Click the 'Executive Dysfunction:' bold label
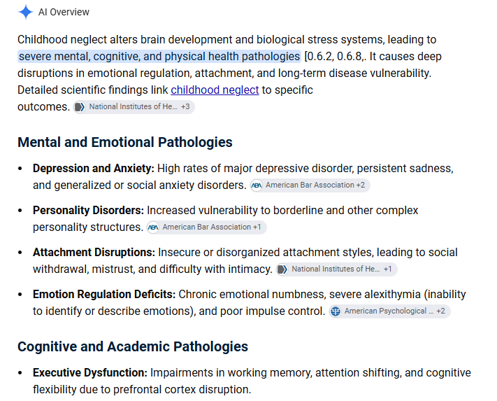This screenshot has height=401, width=497. tap(90, 373)
